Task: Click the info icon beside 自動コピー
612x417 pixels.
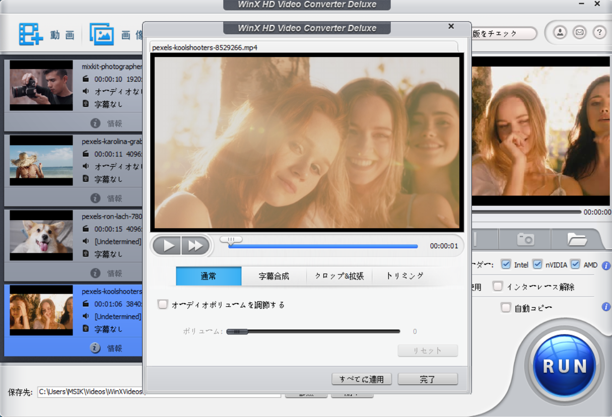Action: tap(606, 307)
